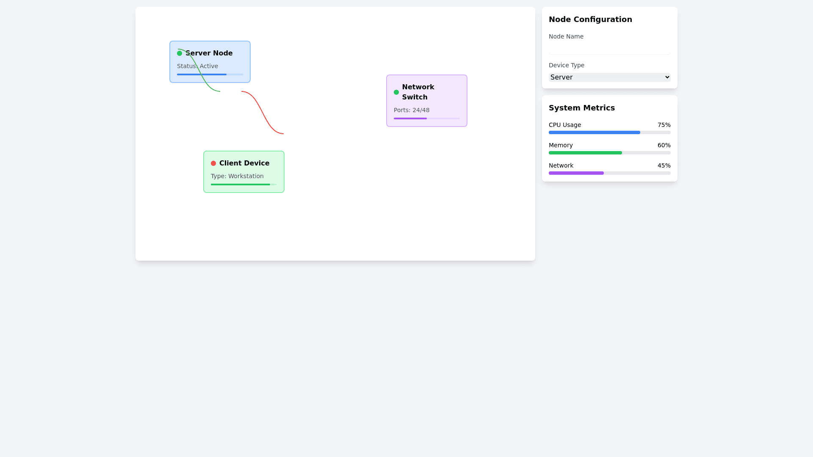Click the red connection curve

click(x=263, y=113)
